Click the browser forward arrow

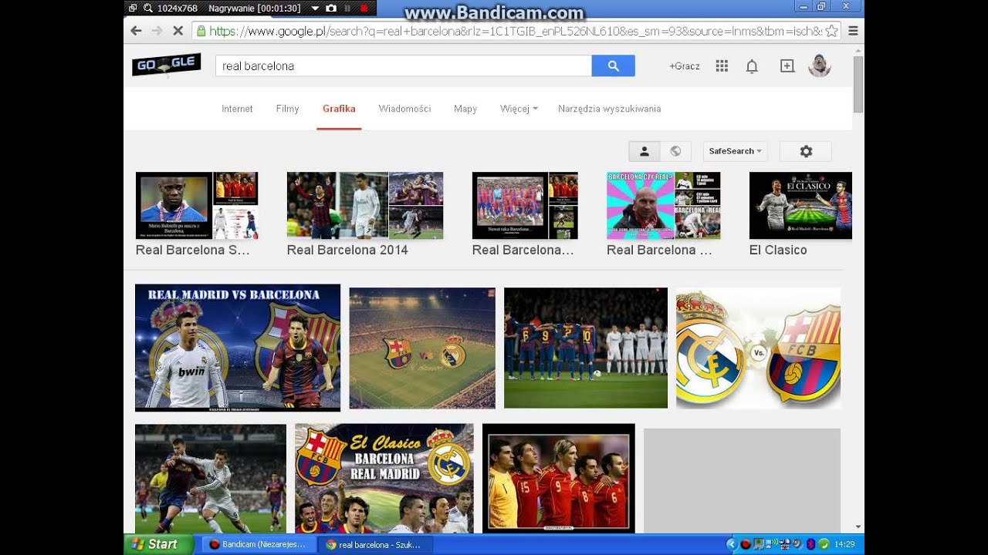(x=157, y=31)
